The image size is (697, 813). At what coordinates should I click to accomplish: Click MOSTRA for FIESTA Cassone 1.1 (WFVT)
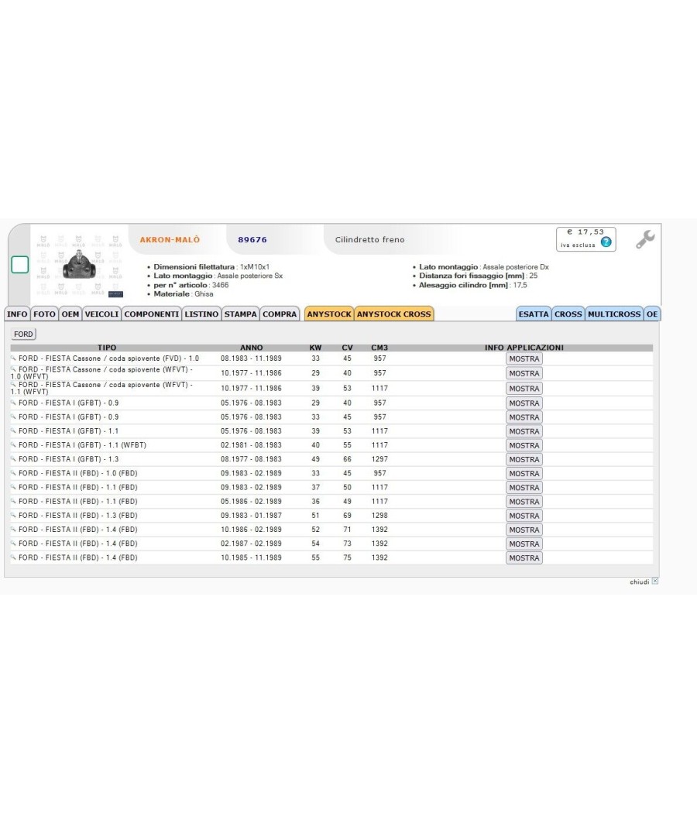524,389
